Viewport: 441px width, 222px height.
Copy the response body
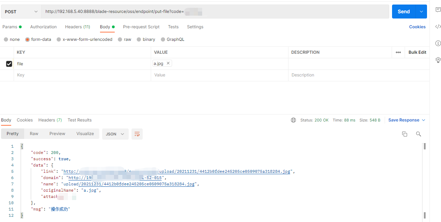click(x=404, y=134)
